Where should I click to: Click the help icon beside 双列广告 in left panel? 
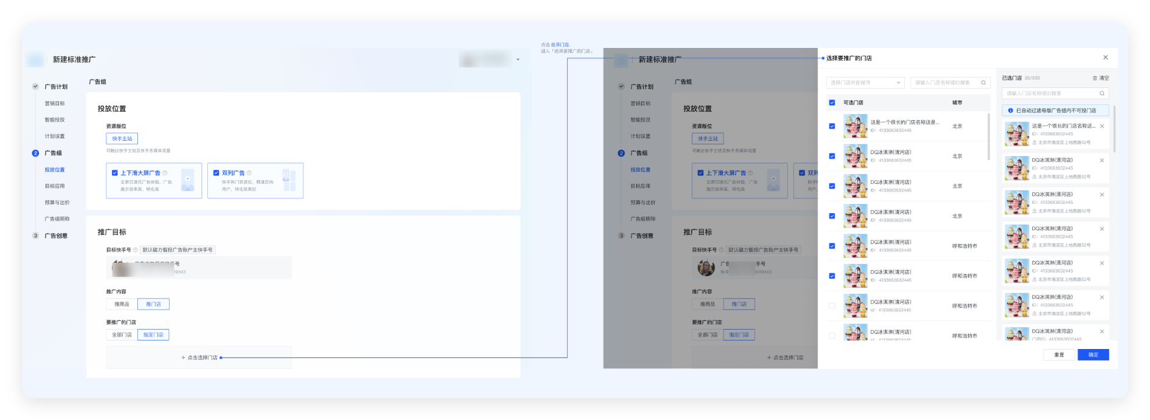249,173
